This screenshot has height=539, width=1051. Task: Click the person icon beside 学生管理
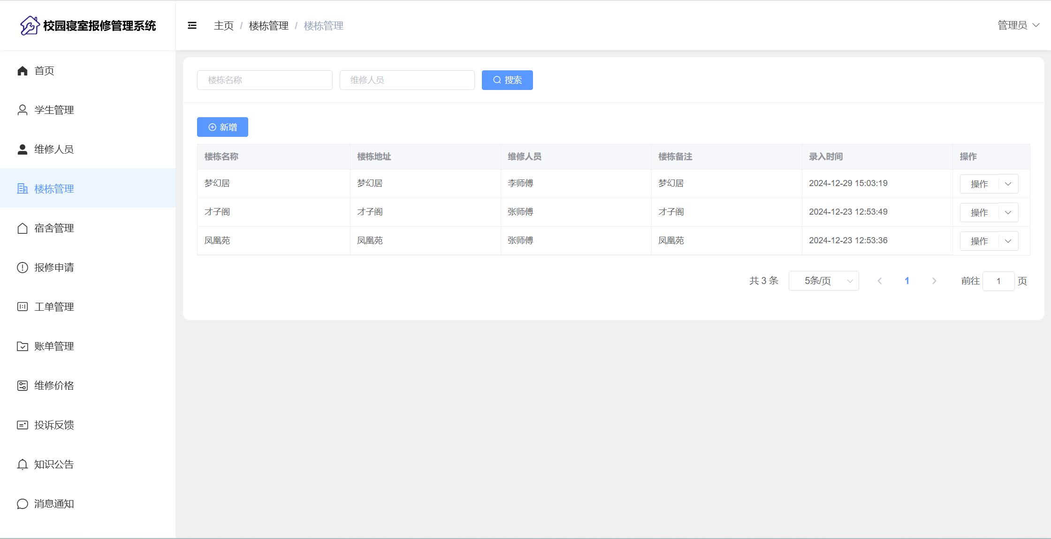point(22,110)
